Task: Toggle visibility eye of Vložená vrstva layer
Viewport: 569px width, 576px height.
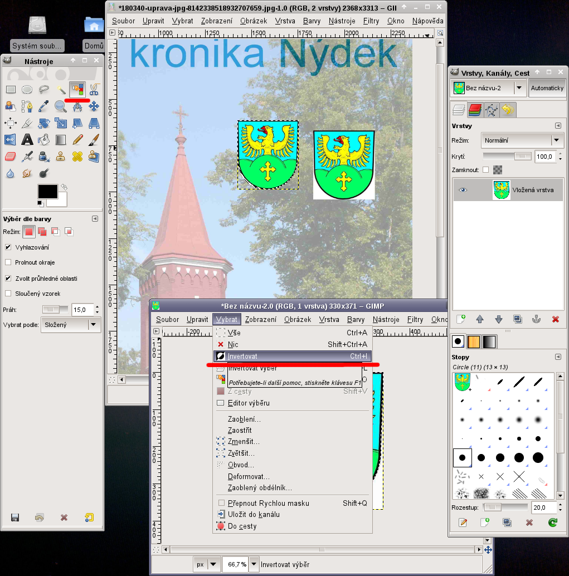Action: (463, 190)
